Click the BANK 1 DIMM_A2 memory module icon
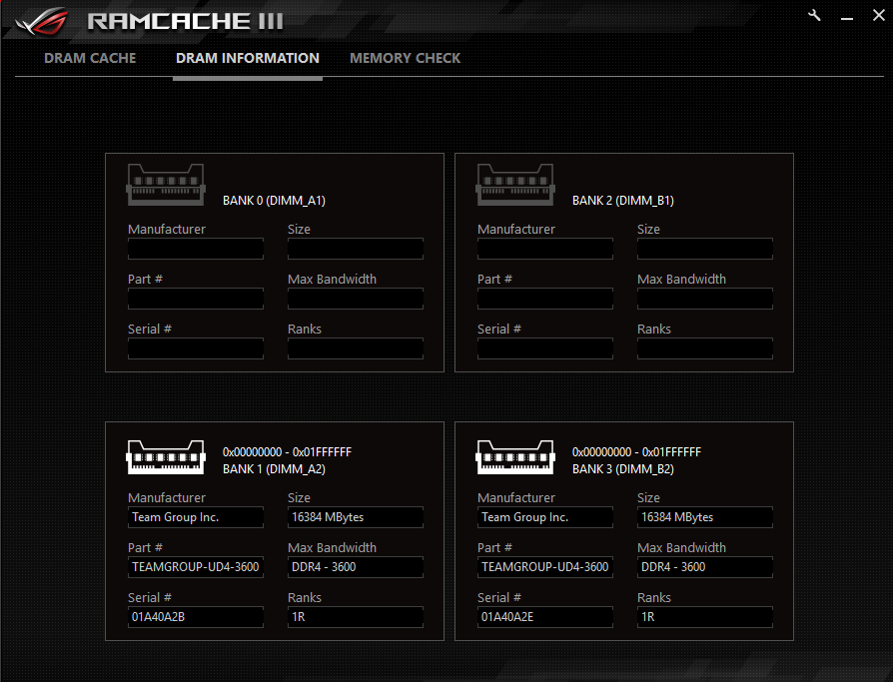The width and height of the screenshot is (893, 682). click(166, 457)
